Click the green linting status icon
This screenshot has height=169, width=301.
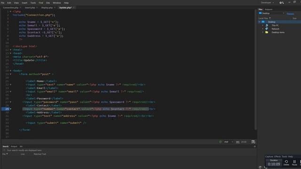click(x=221, y=142)
